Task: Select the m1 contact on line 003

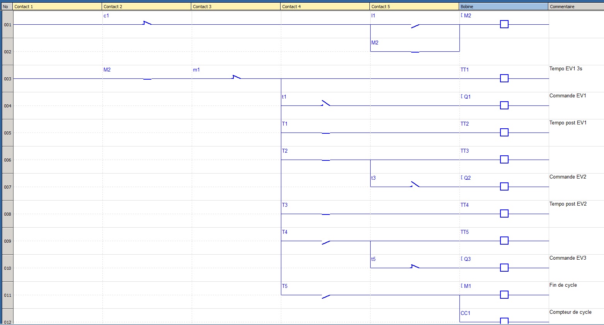Action: 236,78
